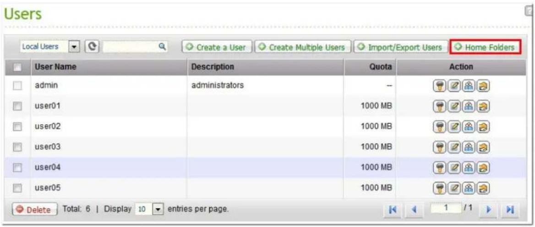Edit account profile icon for user03
535x227 pixels.
pos(453,147)
